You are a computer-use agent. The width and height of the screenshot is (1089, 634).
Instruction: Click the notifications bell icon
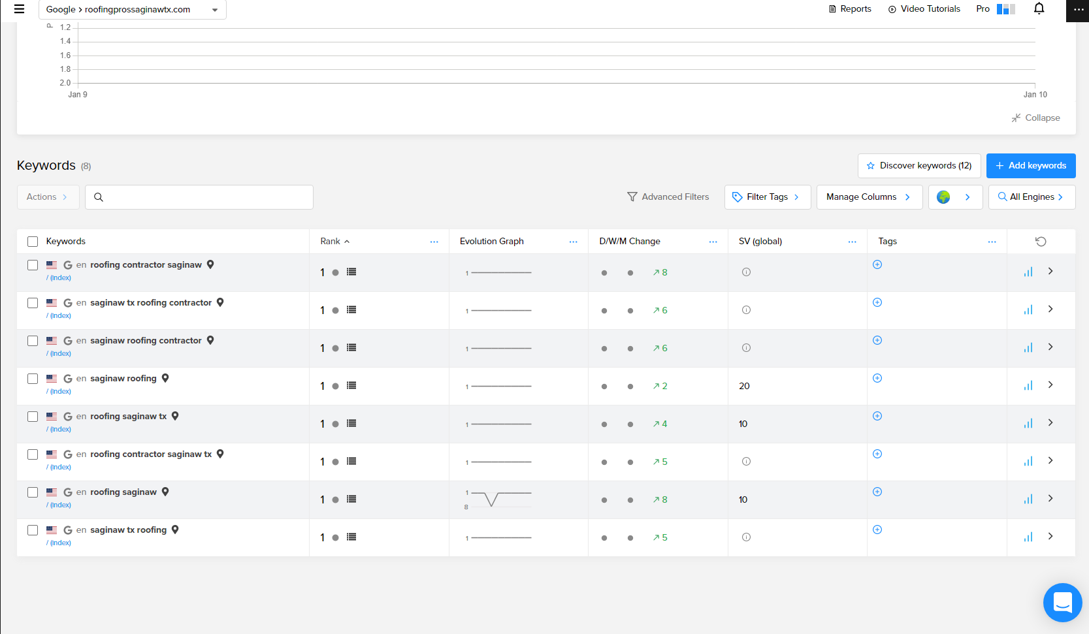[1039, 8]
